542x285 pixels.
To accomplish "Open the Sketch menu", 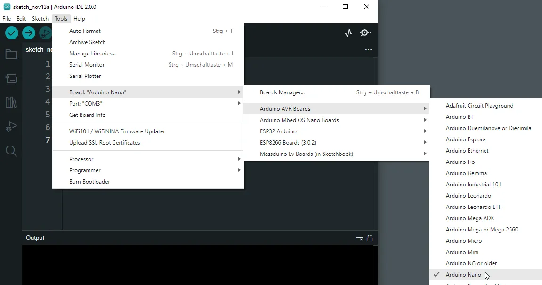I will coord(40,19).
